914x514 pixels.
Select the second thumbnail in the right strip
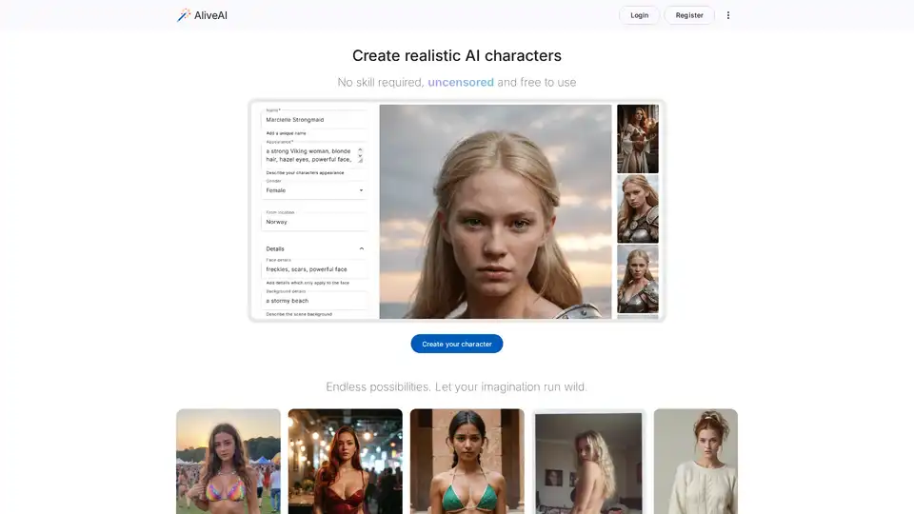[638, 208]
